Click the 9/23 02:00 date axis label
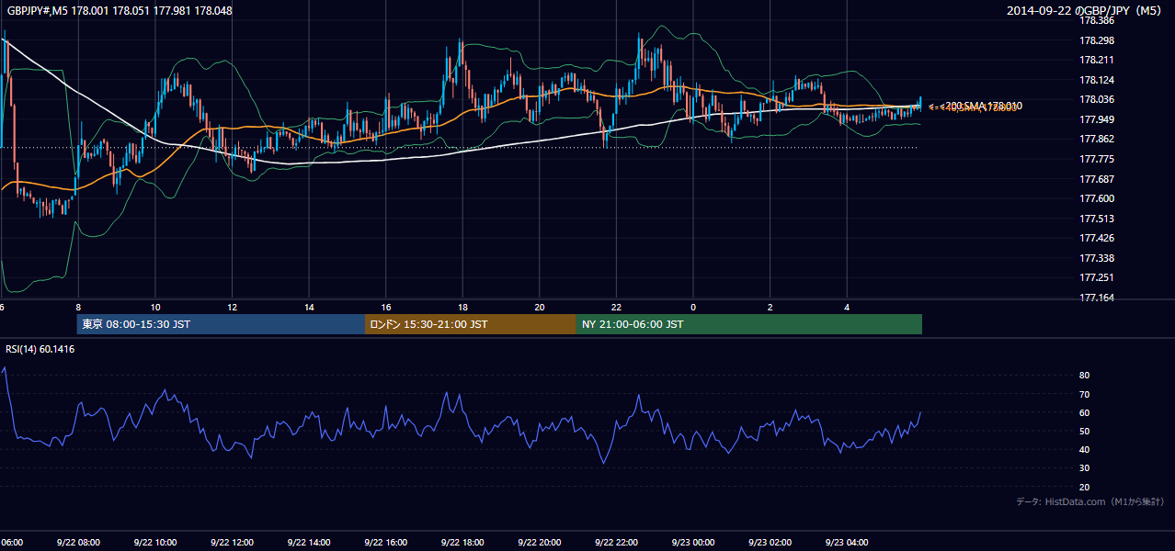Image resolution: width=1175 pixels, height=551 pixels. 770,543
